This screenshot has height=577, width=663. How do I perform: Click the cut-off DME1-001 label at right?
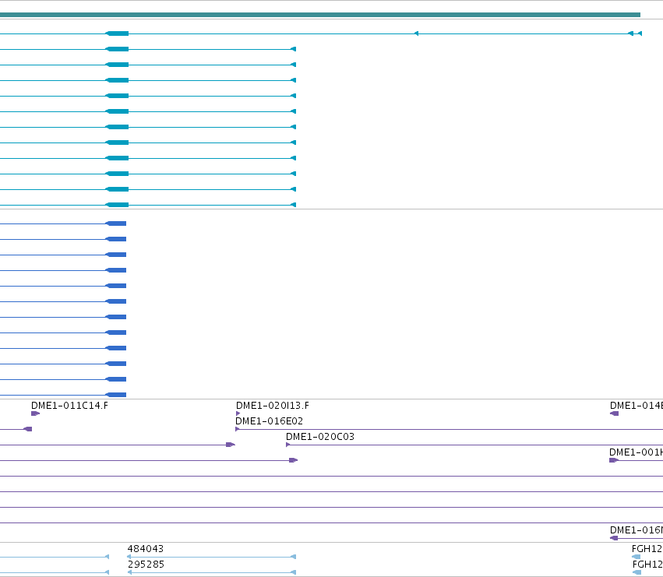coord(636,452)
